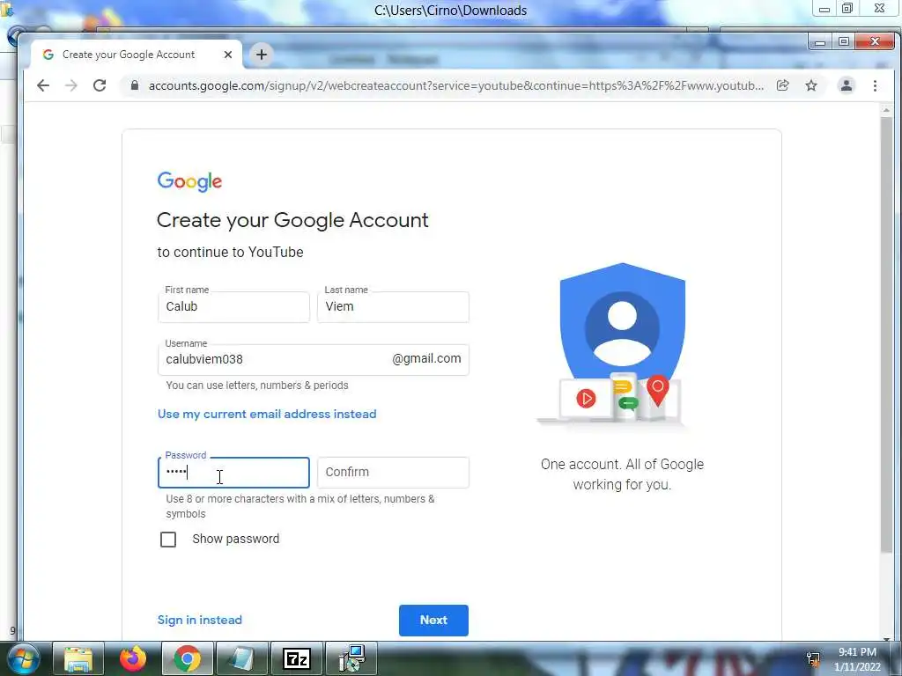Click the address bar URL

point(455,85)
